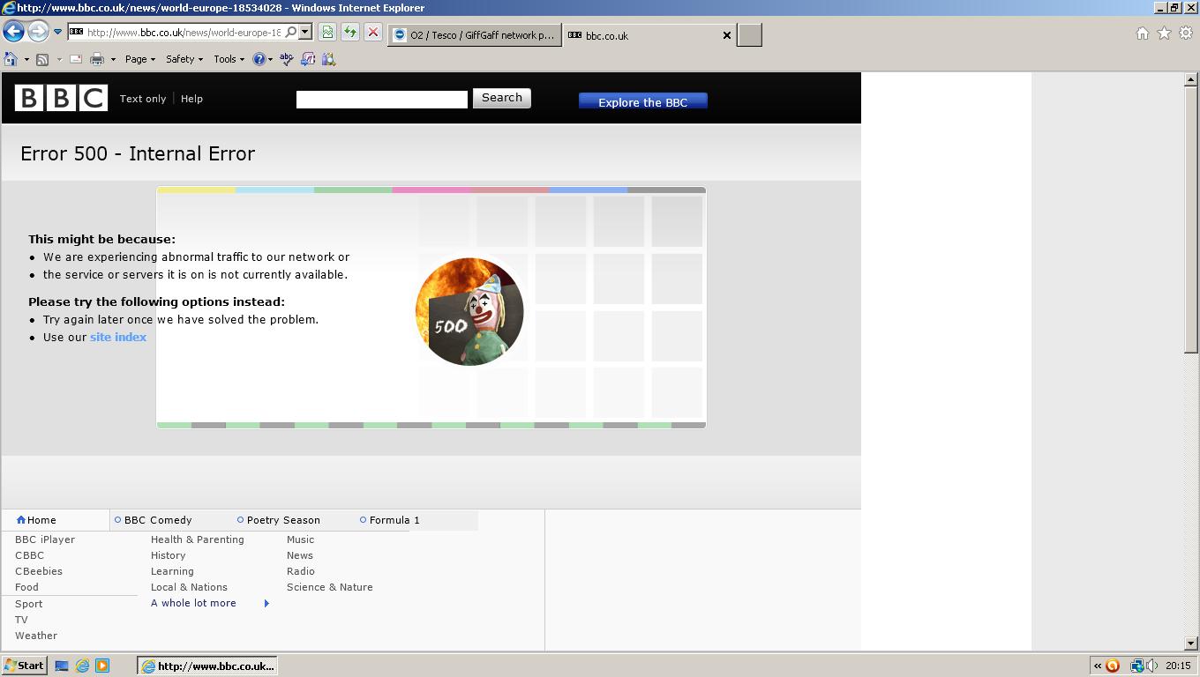Click the BBC logo
Image resolution: width=1200 pixels, height=677 pixels.
pos(61,98)
